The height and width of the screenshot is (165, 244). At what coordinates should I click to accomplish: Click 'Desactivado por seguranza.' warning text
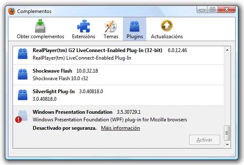[65, 128]
